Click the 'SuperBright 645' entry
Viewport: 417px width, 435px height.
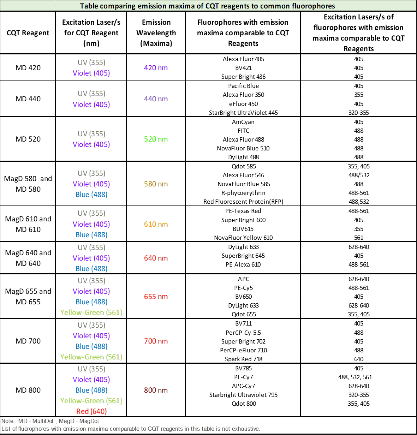coord(243,256)
